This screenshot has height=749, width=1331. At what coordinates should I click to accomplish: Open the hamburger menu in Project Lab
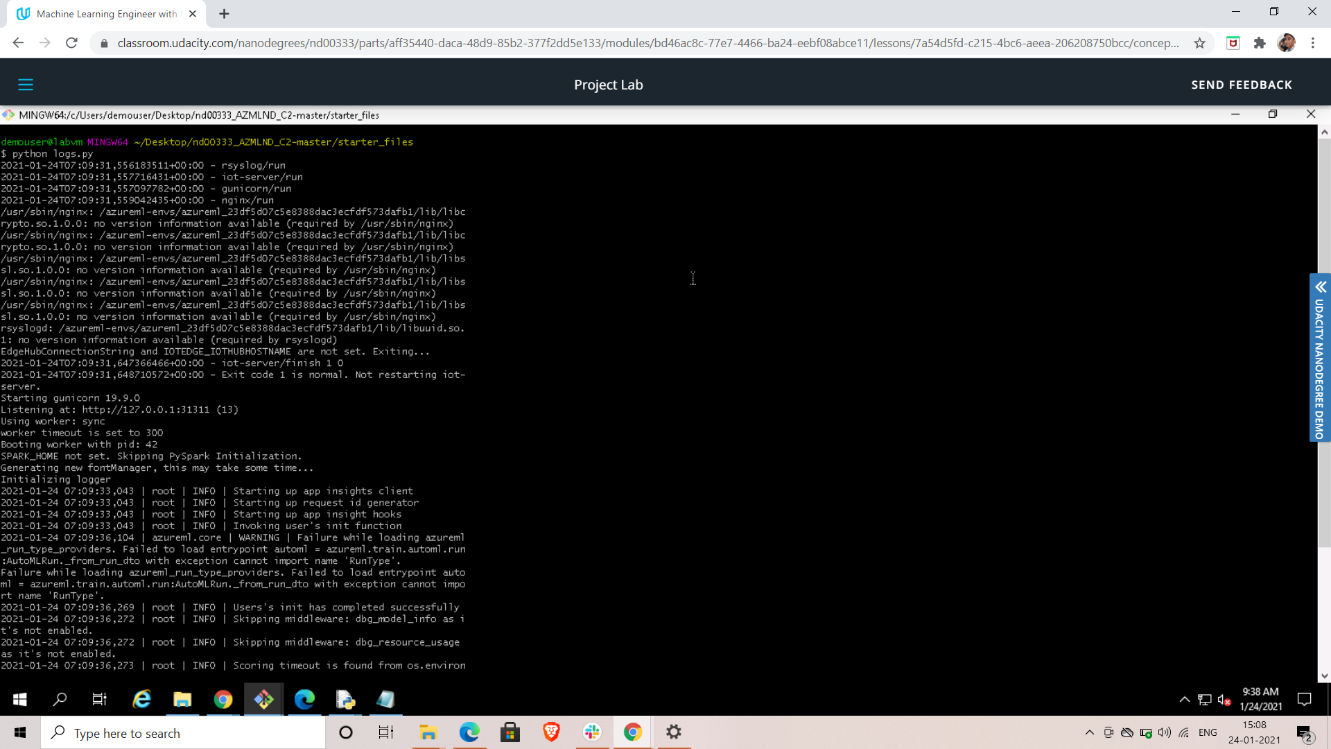(x=26, y=85)
